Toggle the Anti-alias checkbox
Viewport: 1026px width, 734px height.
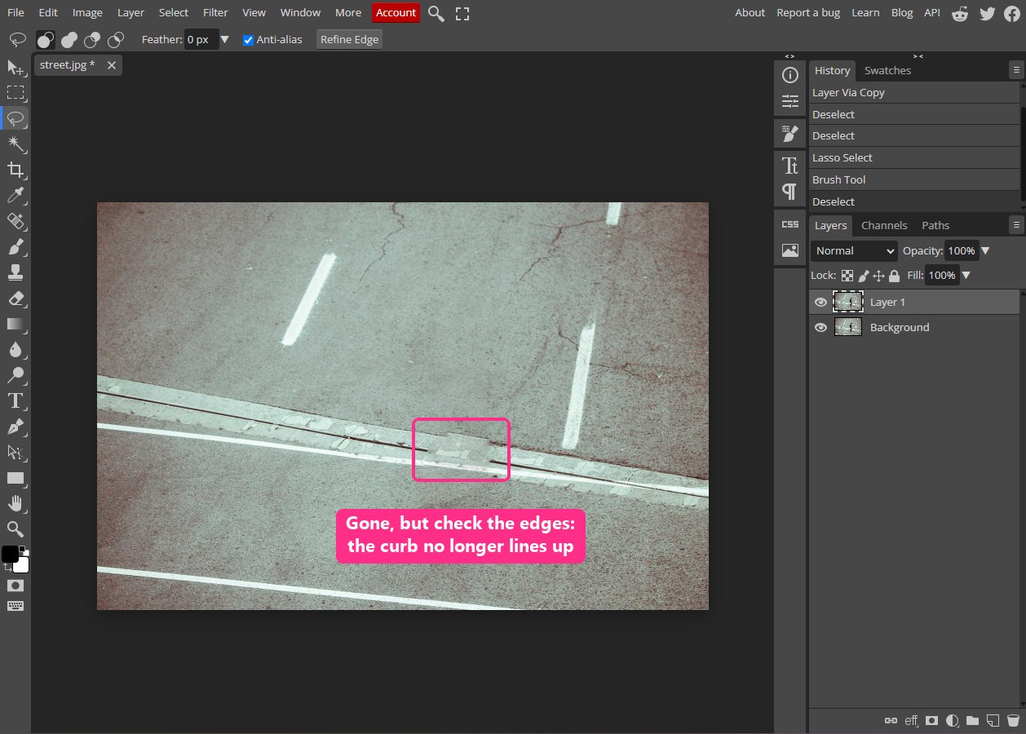coord(249,39)
